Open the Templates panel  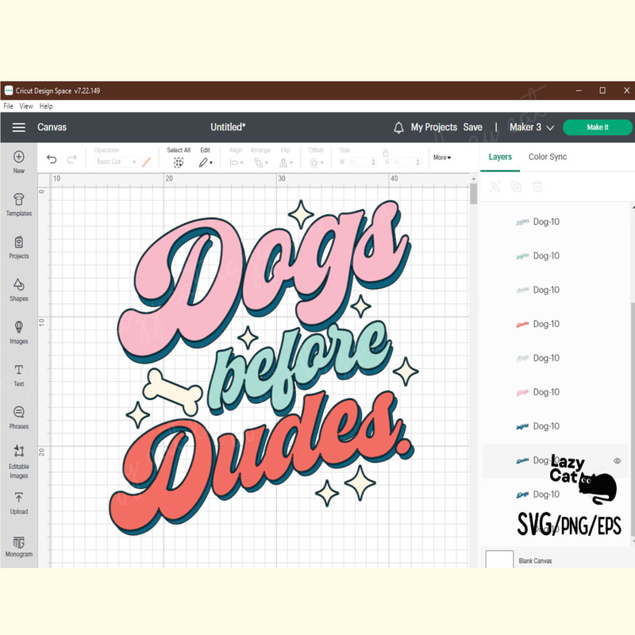tap(19, 200)
